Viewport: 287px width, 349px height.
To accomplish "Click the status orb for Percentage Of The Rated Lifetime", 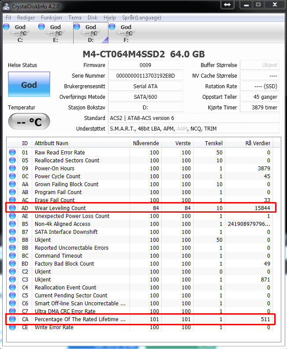I will (x=12, y=319).
